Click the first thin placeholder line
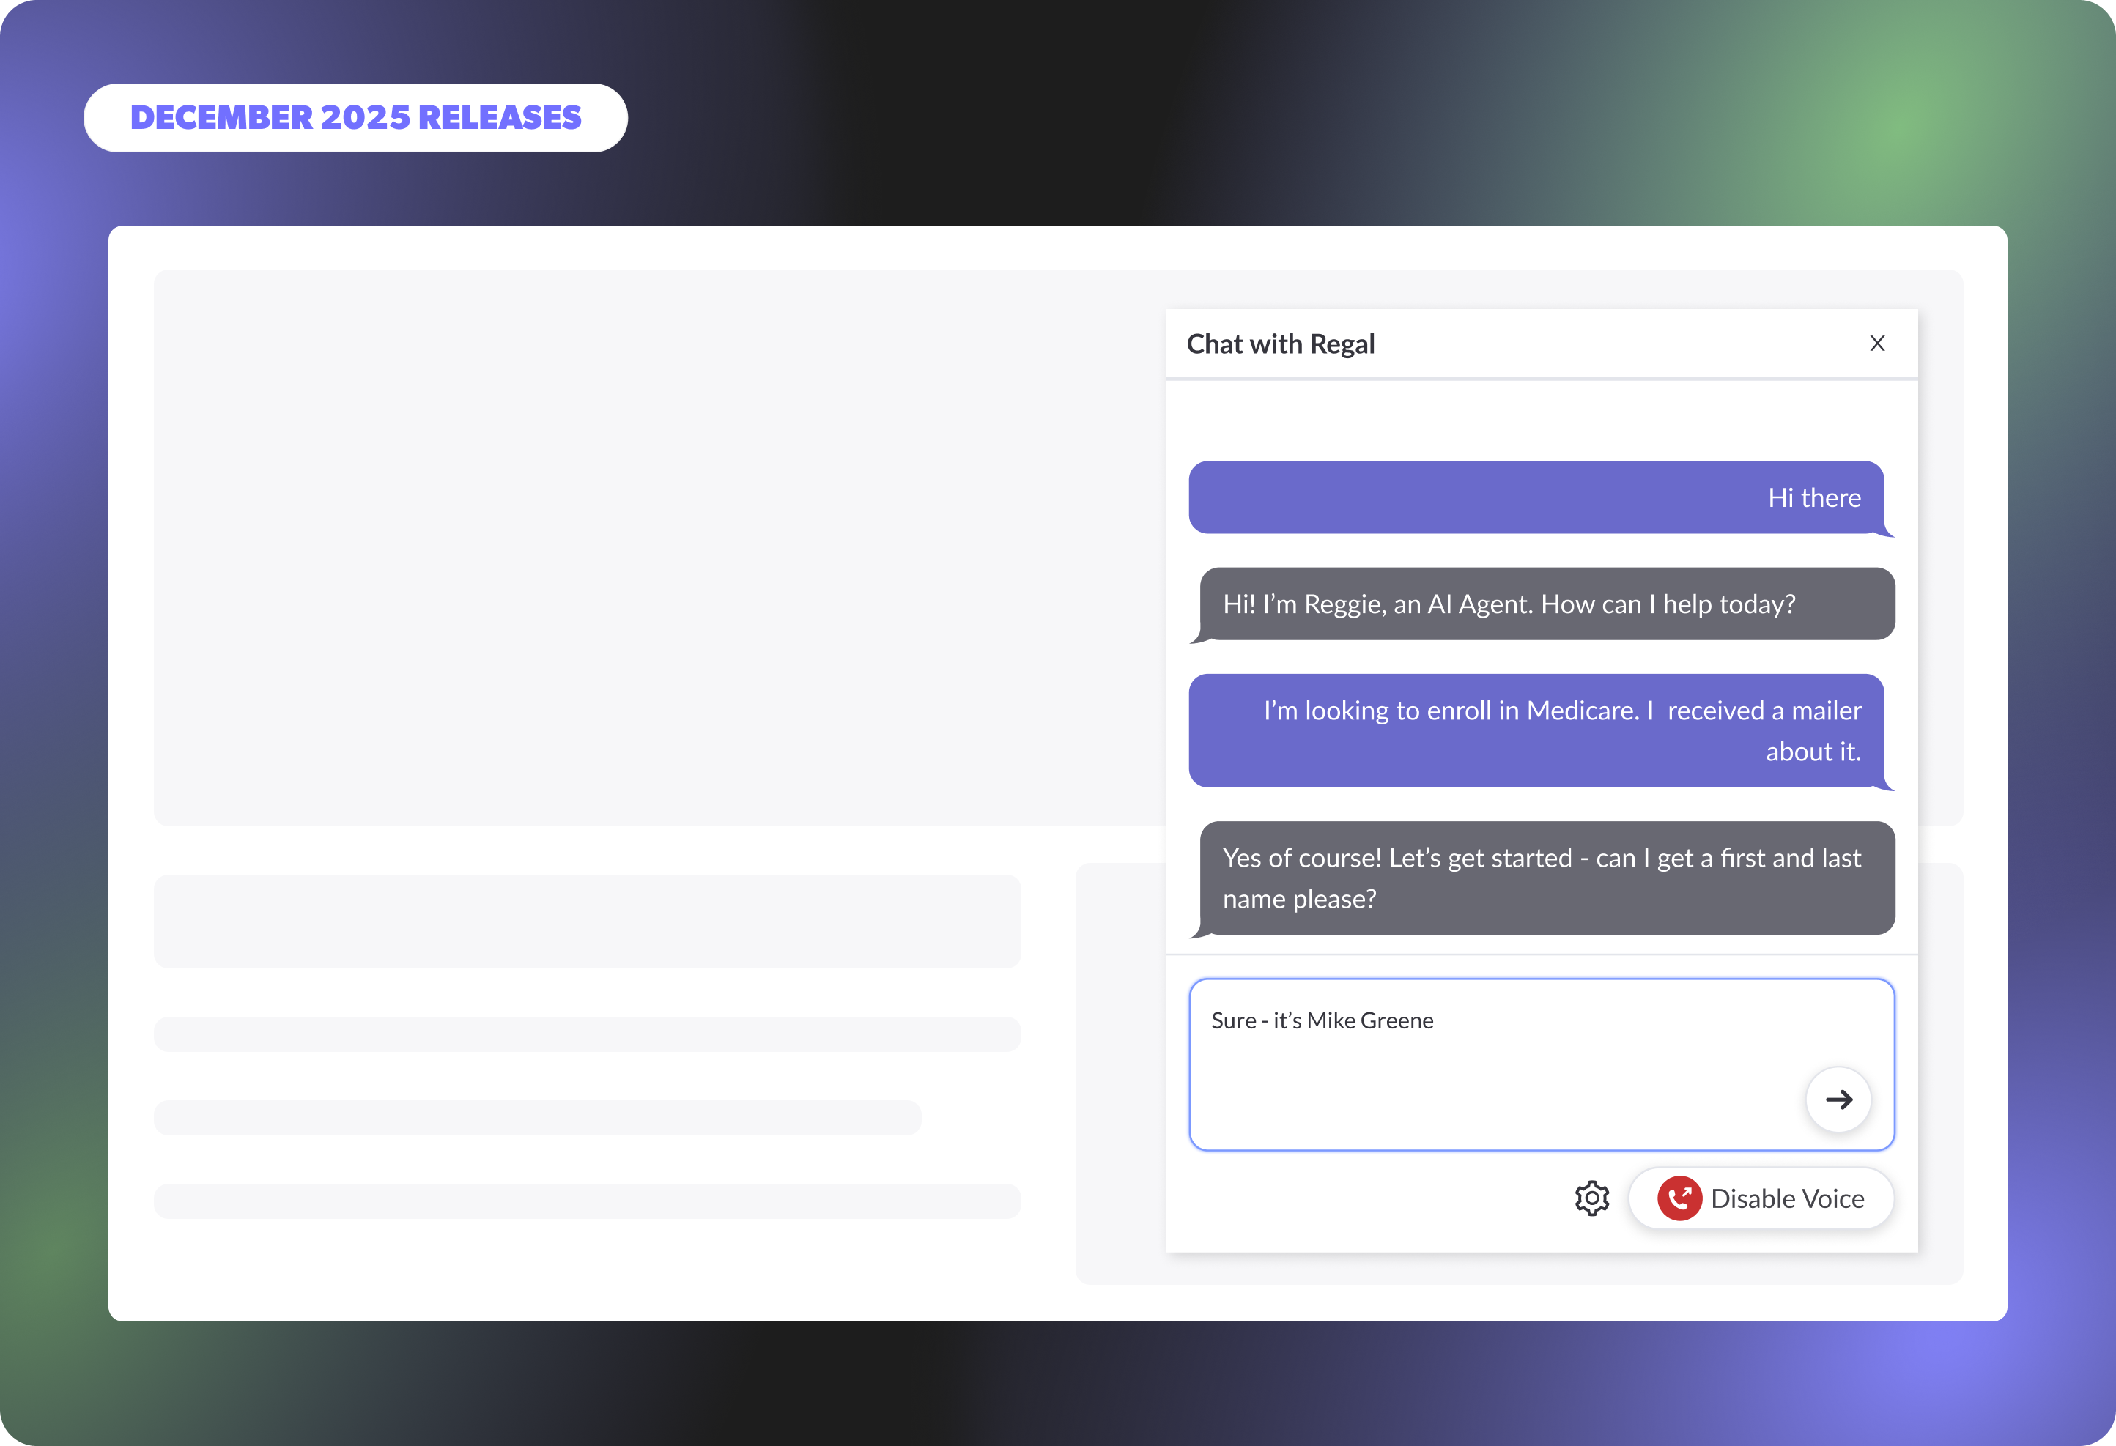Image resolution: width=2116 pixels, height=1446 pixels. click(588, 1034)
